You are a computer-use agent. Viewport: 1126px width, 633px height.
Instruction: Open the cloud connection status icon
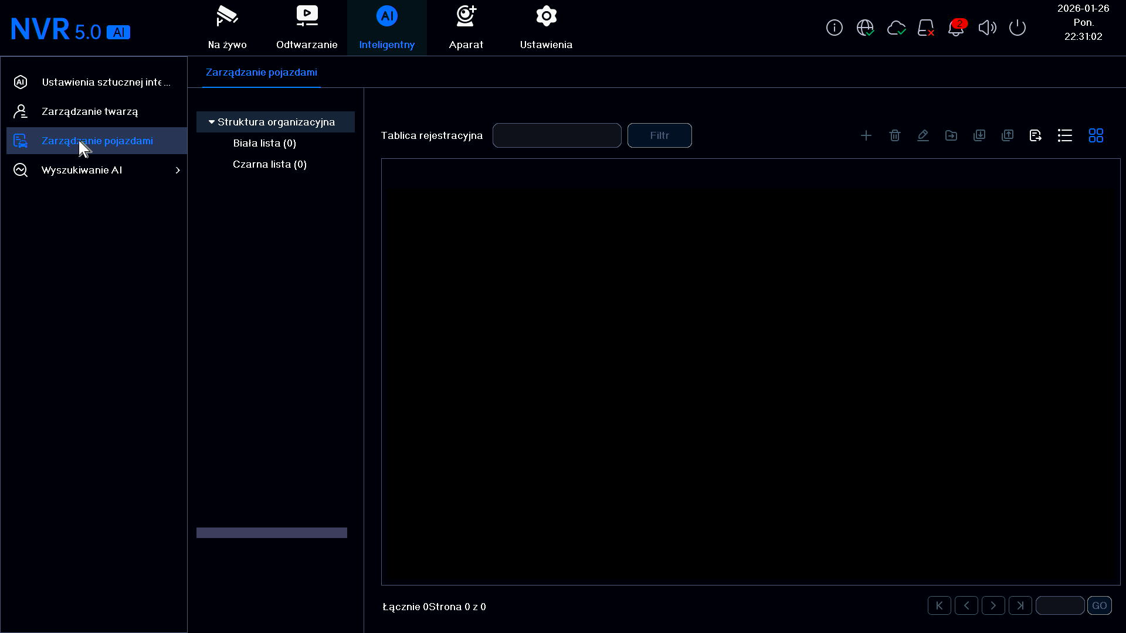click(x=896, y=28)
